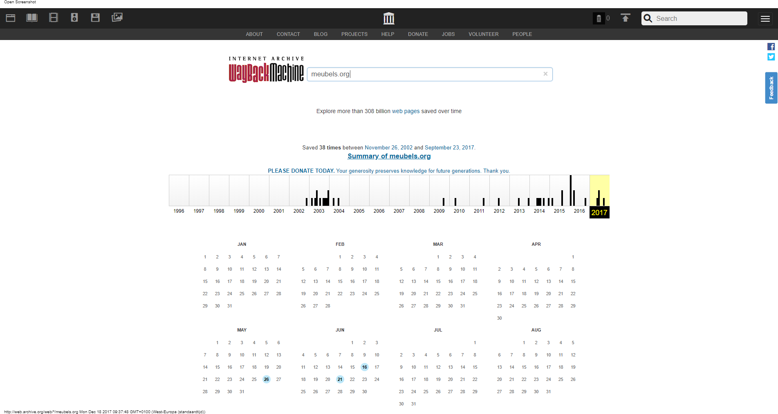Screen dimensions: 778x414
Task: Click the JAN month heading
Action: pyautogui.click(x=242, y=244)
